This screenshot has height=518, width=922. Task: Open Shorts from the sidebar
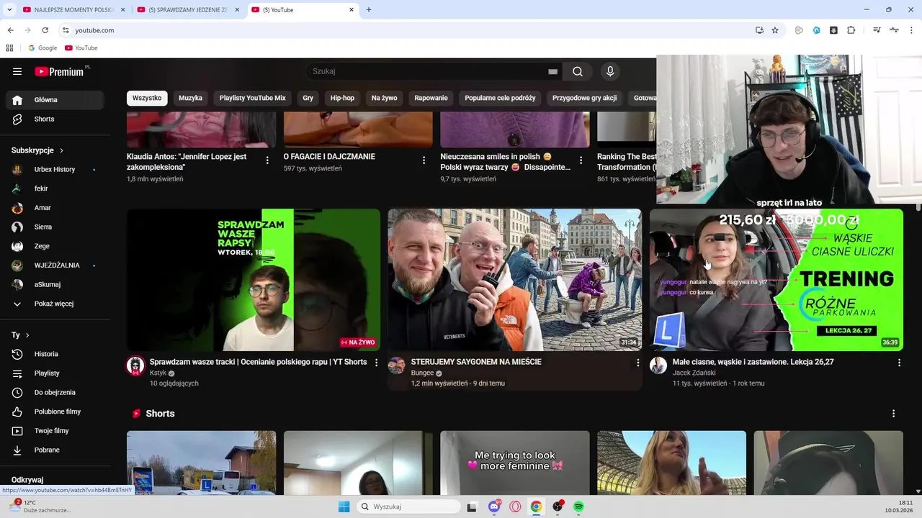tap(55, 119)
